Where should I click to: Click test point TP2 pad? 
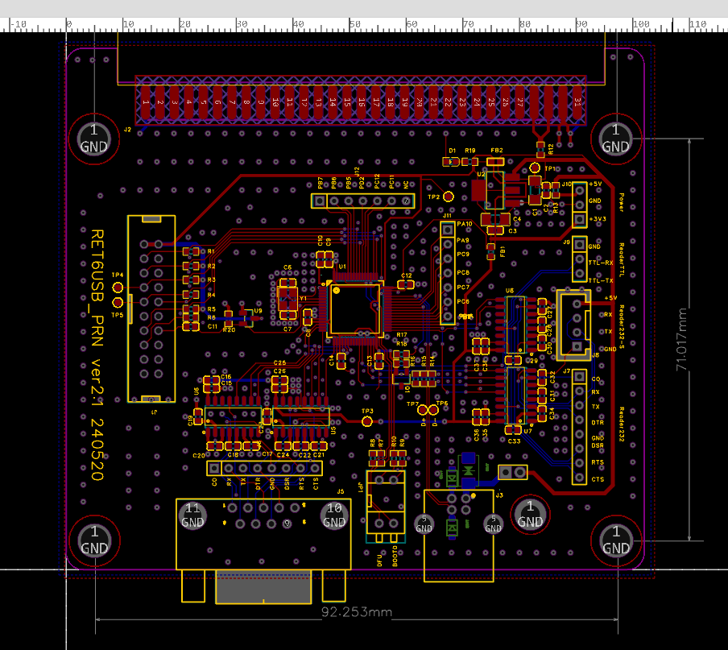[449, 197]
